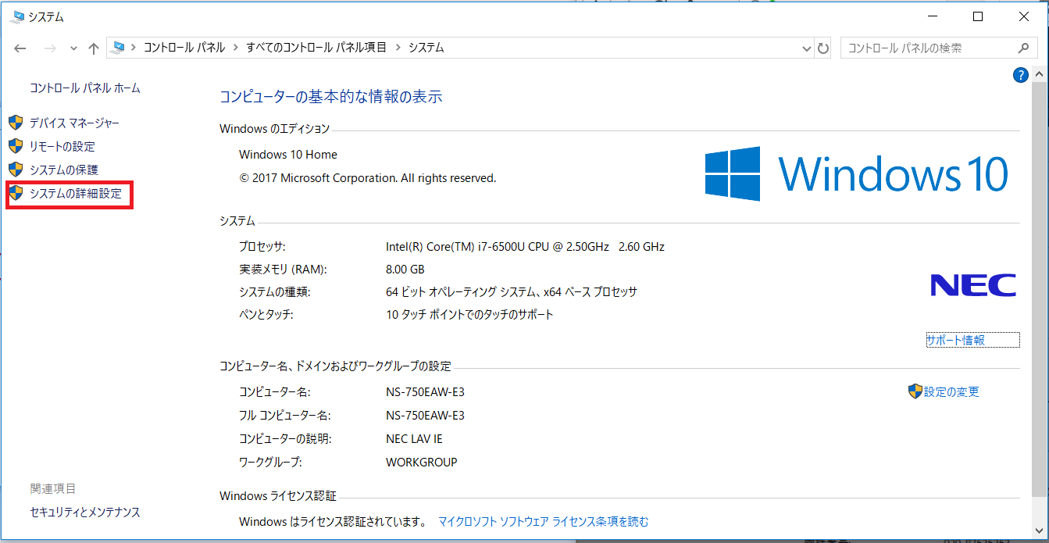Click shield icon beside システムの詳細設定

[16, 193]
